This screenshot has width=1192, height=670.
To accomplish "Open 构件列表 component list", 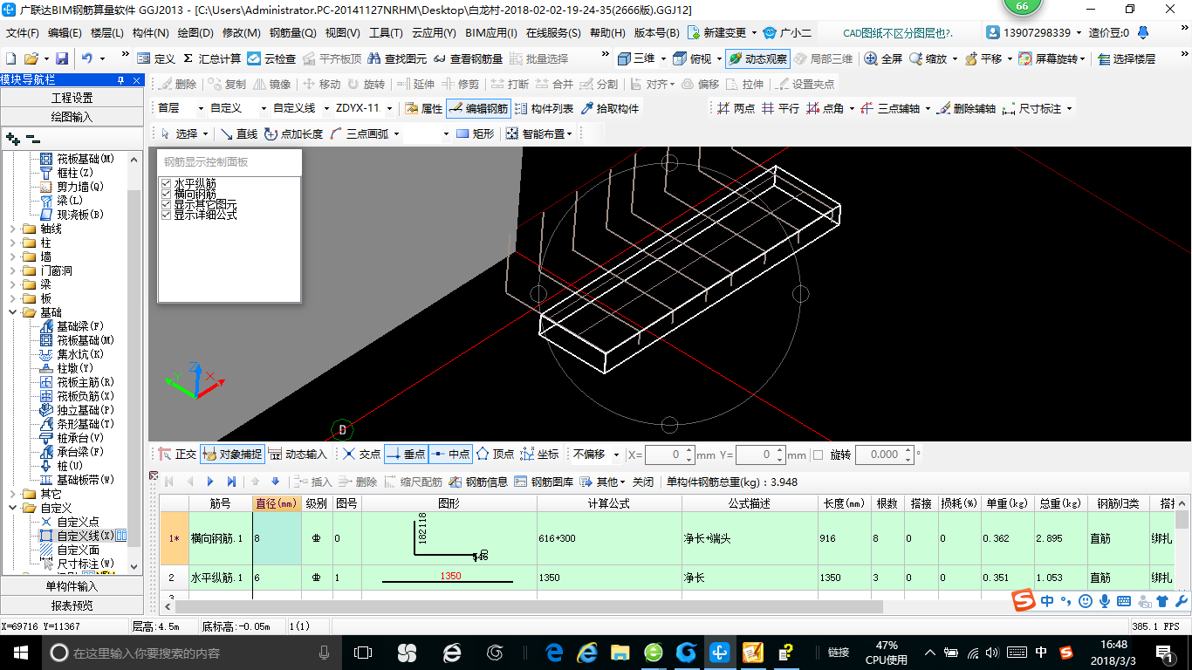I will pyautogui.click(x=544, y=108).
